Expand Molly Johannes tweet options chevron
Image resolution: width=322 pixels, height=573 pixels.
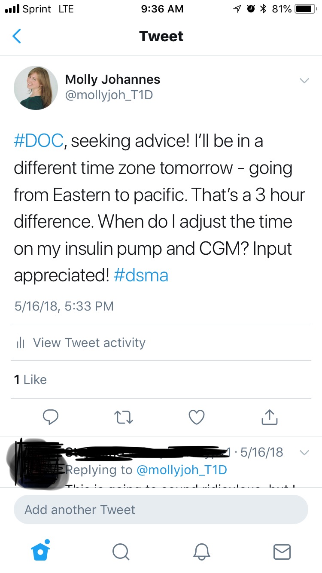click(x=304, y=81)
